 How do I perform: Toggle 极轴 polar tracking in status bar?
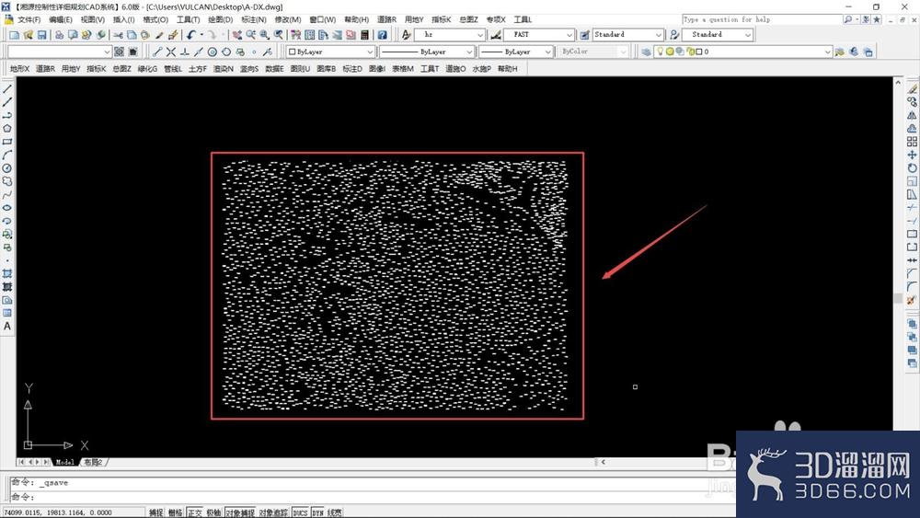(x=213, y=512)
